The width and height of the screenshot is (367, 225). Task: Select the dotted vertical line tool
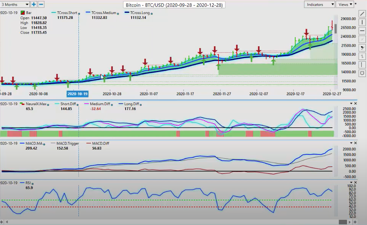coord(362,64)
